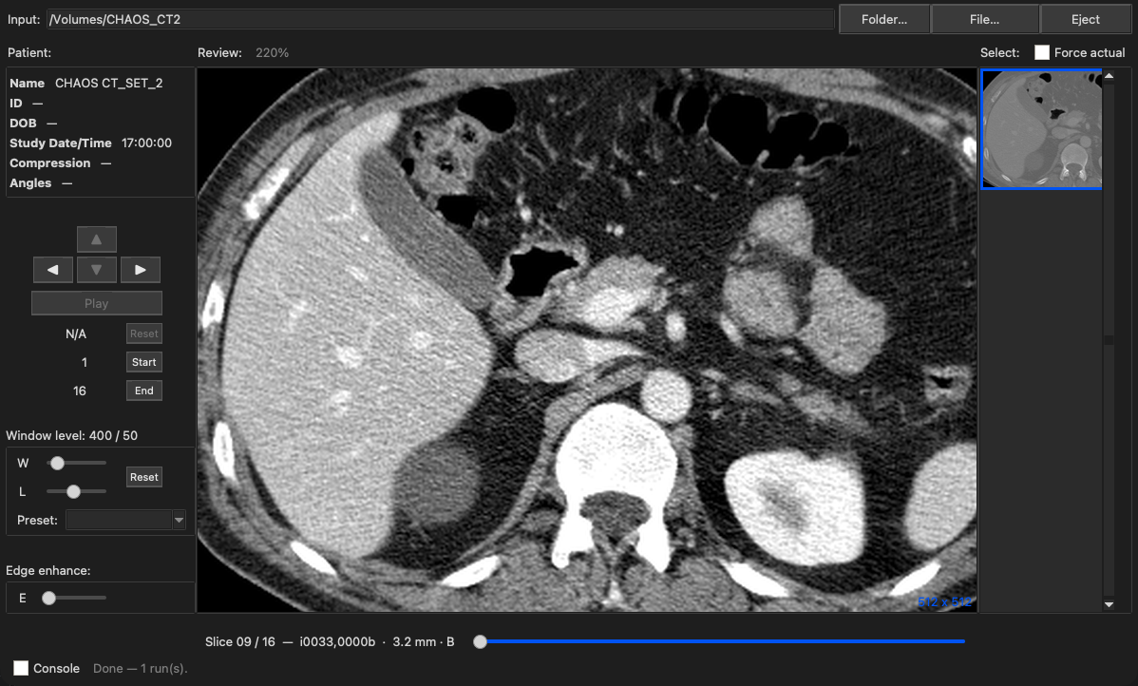Click the thumbnail panel scrollbar
The height and width of the screenshot is (686, 1138).
[1109, 340]
